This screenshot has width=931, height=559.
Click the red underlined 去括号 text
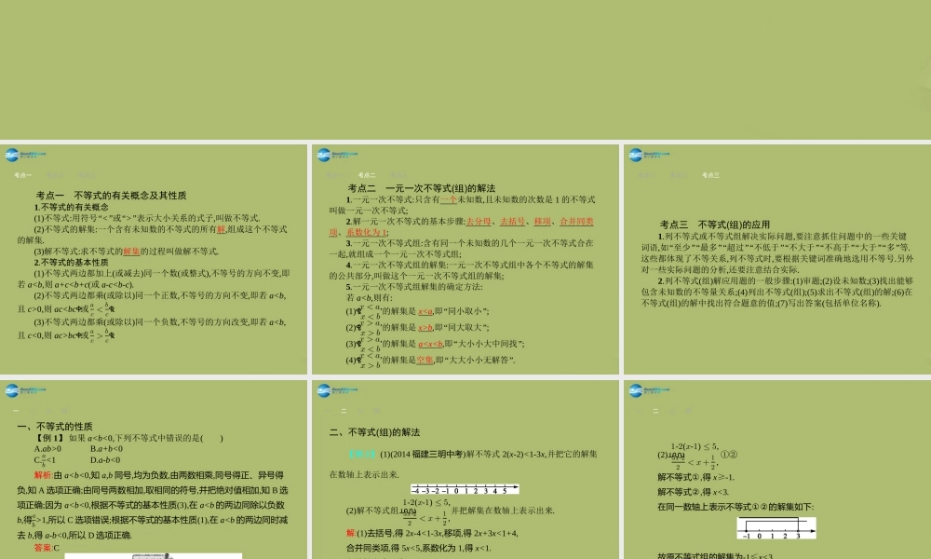pos(512,222)
